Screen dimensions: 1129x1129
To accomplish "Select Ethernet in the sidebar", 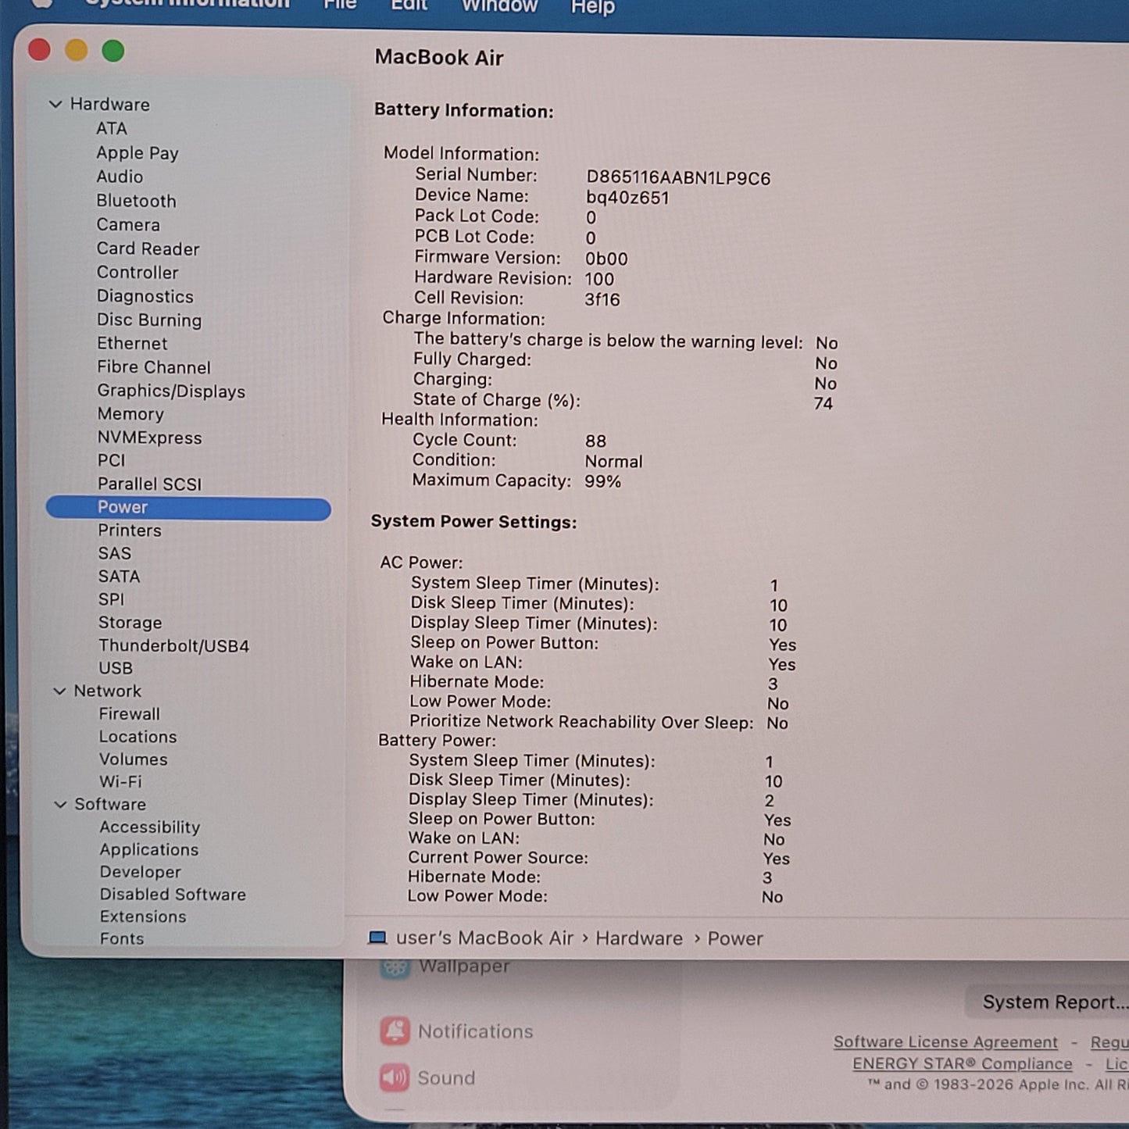I will tap(132, 344).
